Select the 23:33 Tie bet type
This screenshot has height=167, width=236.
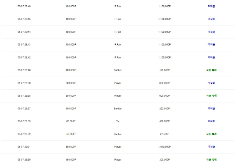(118, 121)
